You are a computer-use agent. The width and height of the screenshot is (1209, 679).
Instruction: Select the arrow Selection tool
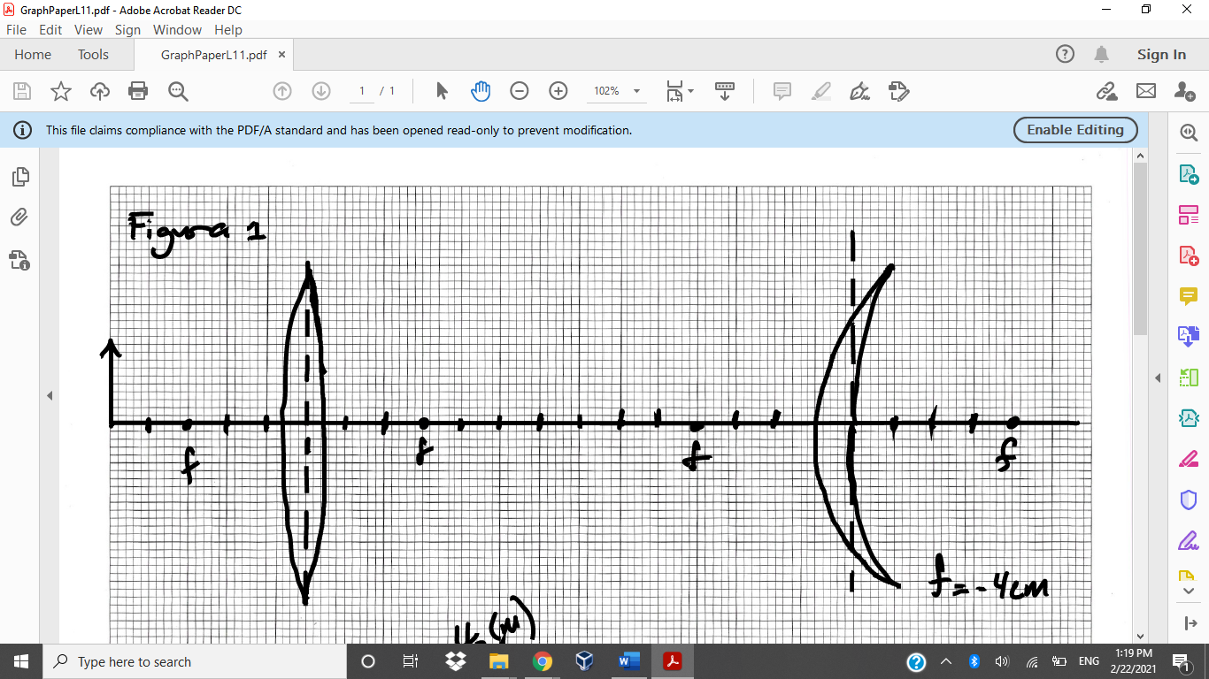pyautogui.click(x=443, y=91)
